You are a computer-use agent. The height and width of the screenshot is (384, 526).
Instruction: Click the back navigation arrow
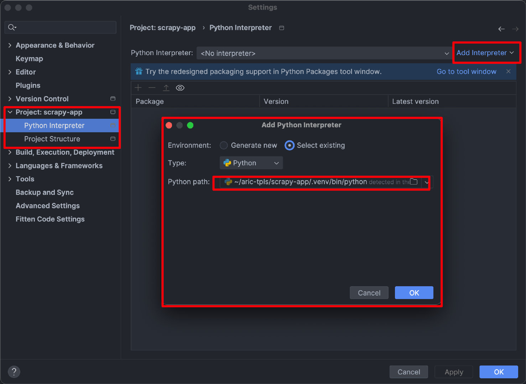point(501,29)
